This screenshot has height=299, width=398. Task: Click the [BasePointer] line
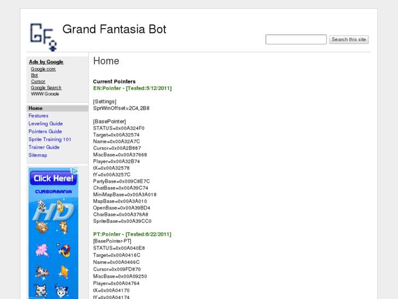click(x=109, y=121)
